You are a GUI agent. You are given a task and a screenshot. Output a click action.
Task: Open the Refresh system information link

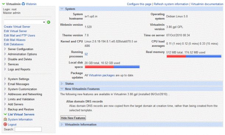(171, 4)
